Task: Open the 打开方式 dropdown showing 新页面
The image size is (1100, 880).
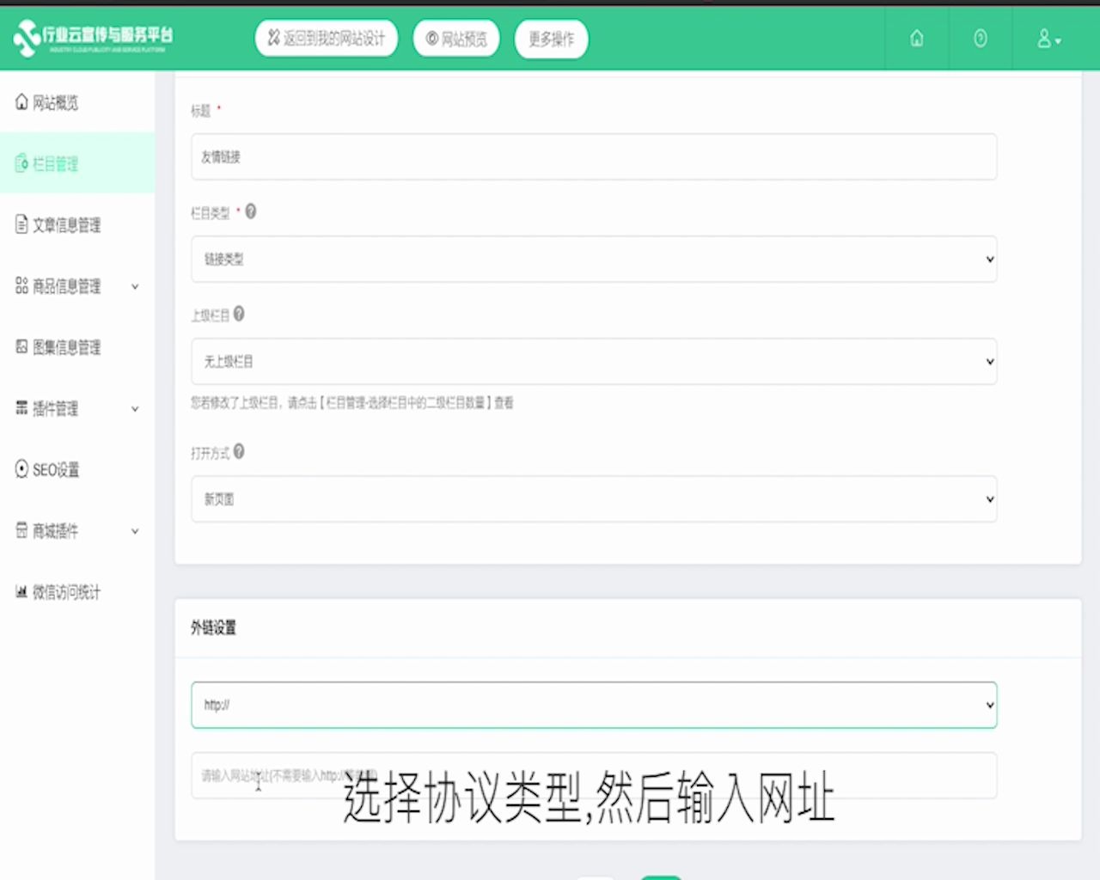Action: [x=594, y=498]
